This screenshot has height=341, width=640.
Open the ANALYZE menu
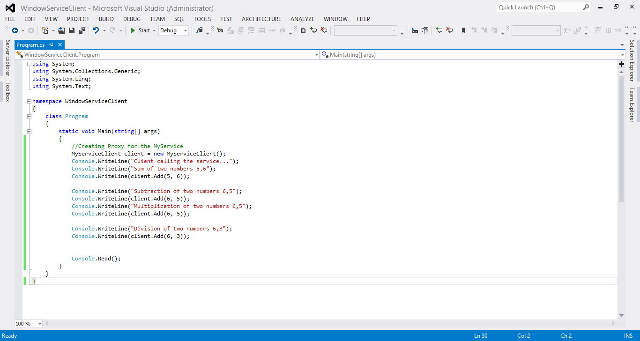coord(303,19)
